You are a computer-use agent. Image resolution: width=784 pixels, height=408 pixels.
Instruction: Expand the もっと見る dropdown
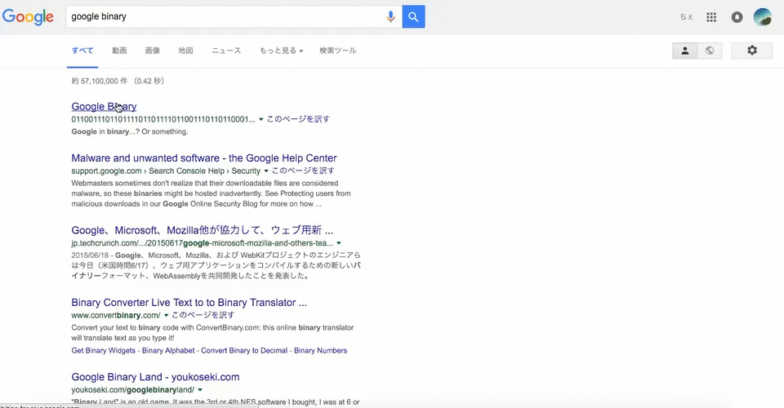coord(281,51)
